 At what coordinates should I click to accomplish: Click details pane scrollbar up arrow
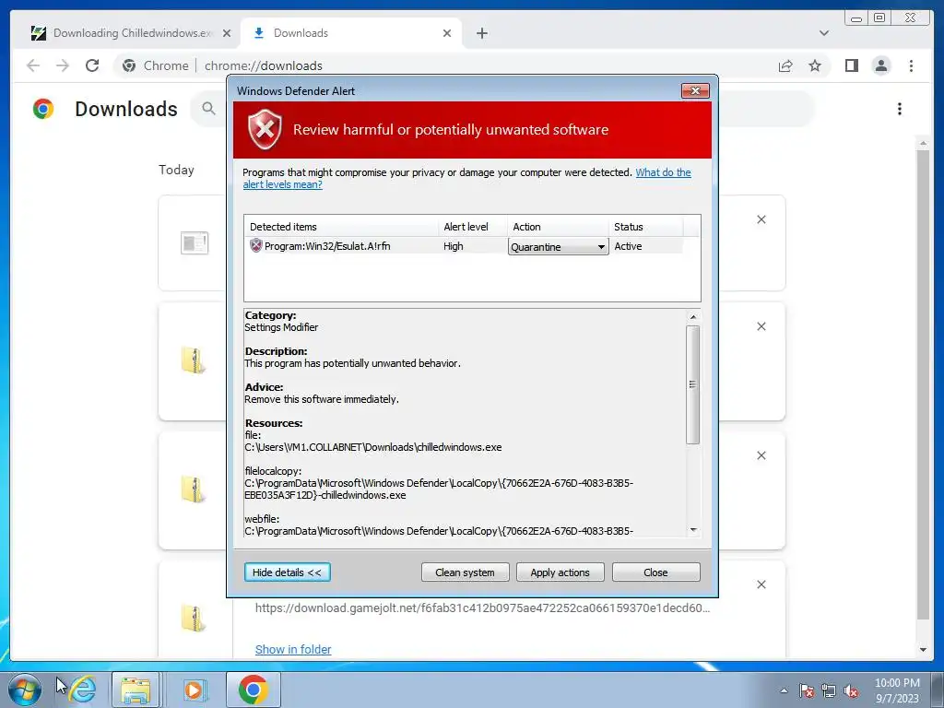693,317
